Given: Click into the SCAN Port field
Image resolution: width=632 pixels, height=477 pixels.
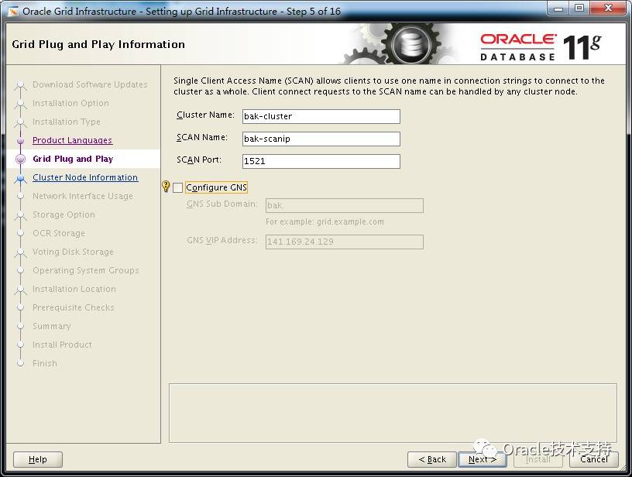Looking at the screenshot, I should click(321, 161).
